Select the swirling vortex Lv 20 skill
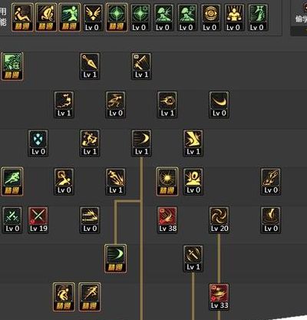Viewport: 307px width, 320px height. coord(219,220)
